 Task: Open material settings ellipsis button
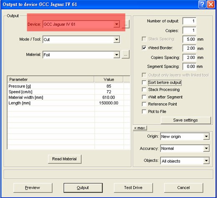tap(126, 55)
